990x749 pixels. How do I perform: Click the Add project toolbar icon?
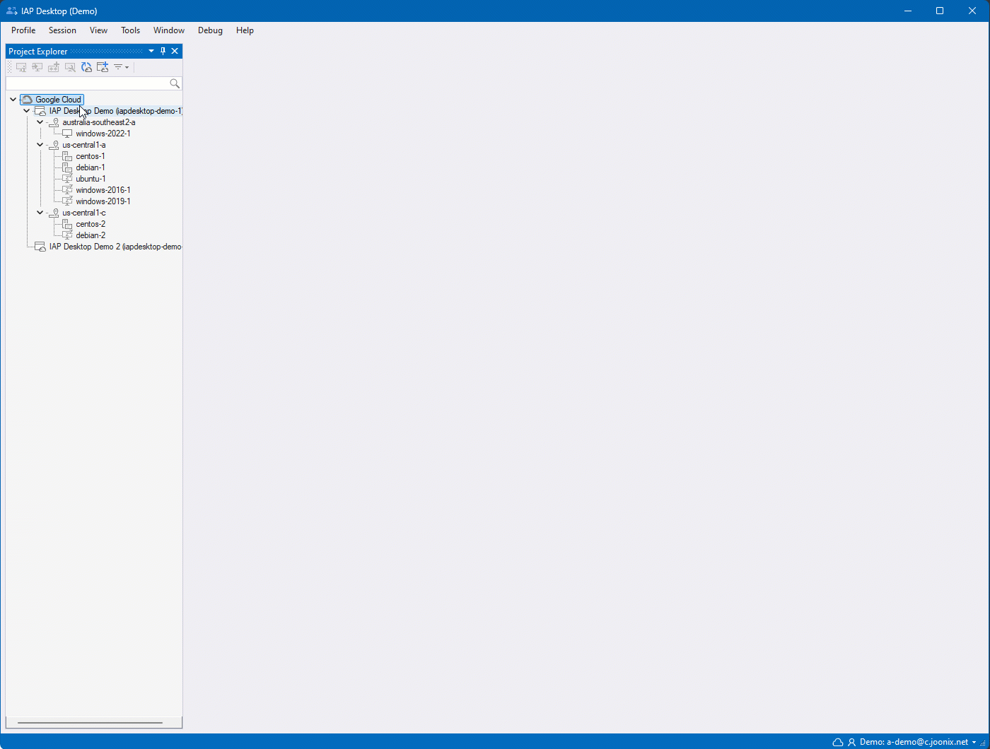[103, 67]
